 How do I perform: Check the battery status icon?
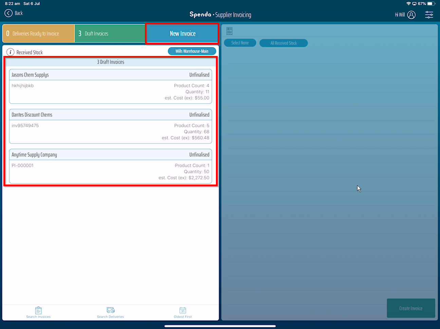point(431,4)
